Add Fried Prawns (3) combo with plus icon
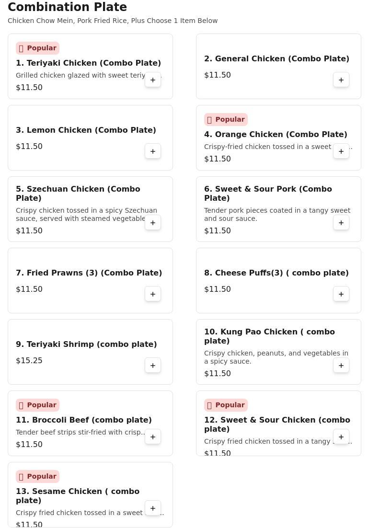369x528 pixels. coord(153,294)
